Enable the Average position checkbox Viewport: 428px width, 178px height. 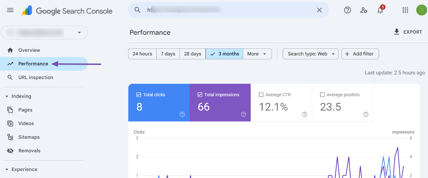[x=322, y=95]
